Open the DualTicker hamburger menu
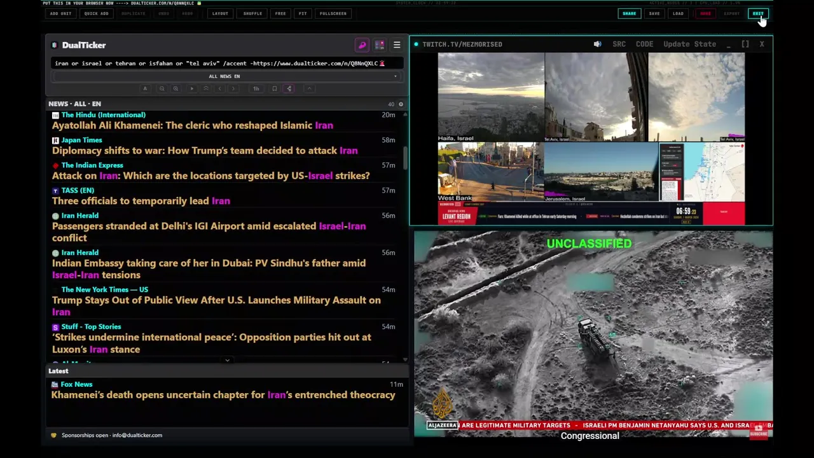 point(397,45)
